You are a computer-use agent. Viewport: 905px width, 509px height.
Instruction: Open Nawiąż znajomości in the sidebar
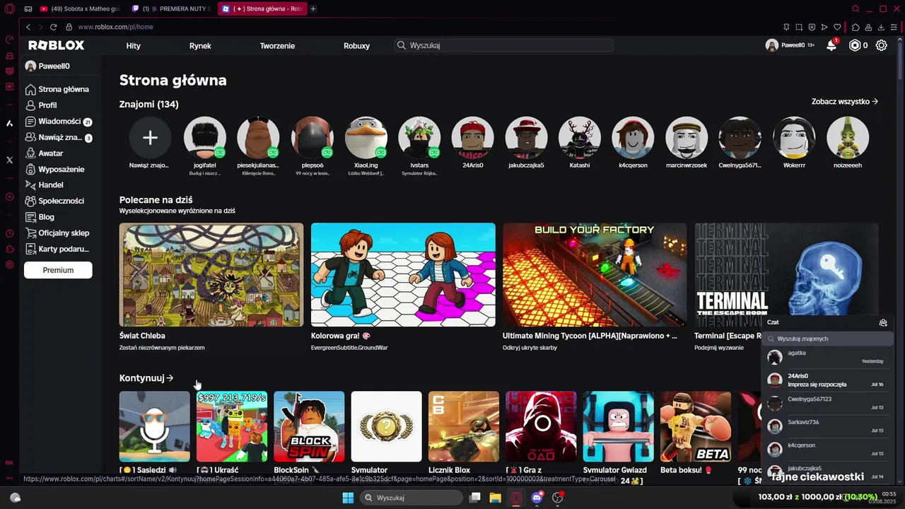click(x=58, y=138)
